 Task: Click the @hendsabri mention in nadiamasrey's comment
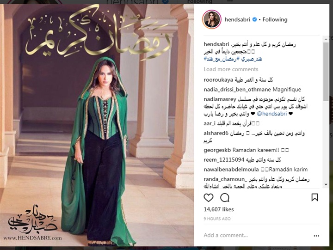point(272,114)
